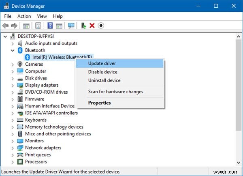The height and width of the screenshot is (176, 243).
Task: Open the File menu
Action: tap(8, 16)
